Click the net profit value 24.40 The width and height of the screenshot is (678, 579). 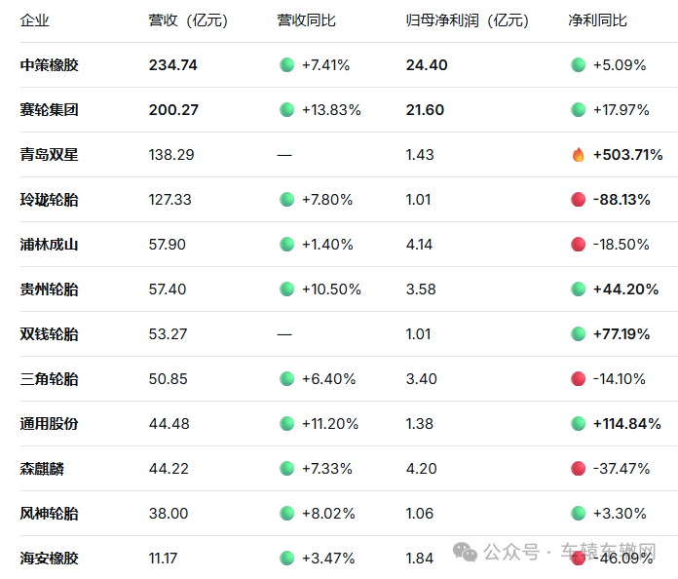pos(427,65)
